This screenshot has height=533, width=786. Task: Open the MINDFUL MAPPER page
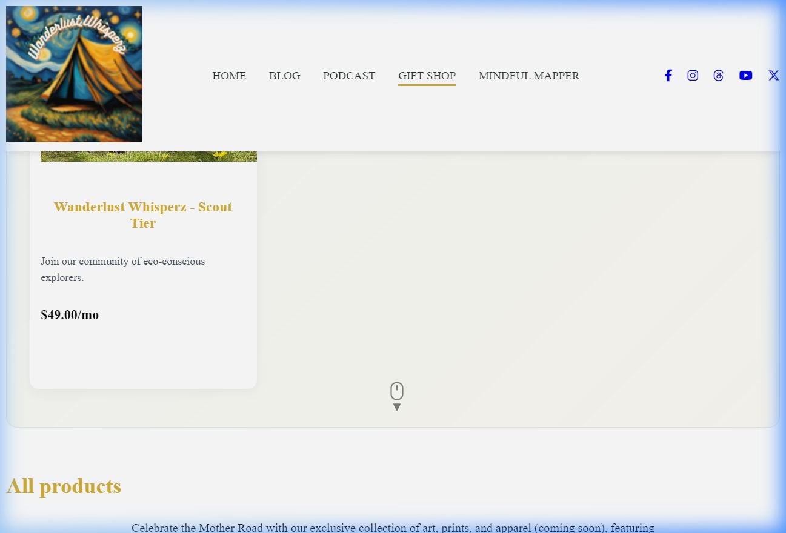click(528, 76)
